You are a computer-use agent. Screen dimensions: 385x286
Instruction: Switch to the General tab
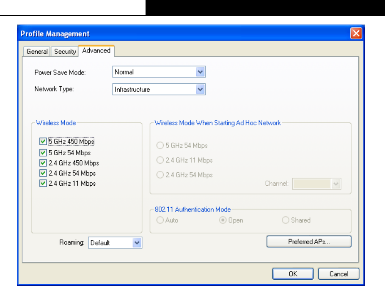coord(37,52)
